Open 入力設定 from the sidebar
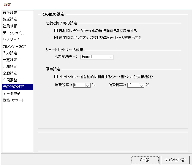Viewport: 193px width, 166px height. tap(10, 53)
